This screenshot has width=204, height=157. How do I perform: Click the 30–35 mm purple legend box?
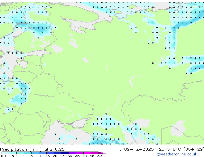(x=72, y=153)
